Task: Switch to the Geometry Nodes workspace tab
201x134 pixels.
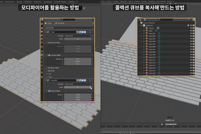Action: point(60,2)
